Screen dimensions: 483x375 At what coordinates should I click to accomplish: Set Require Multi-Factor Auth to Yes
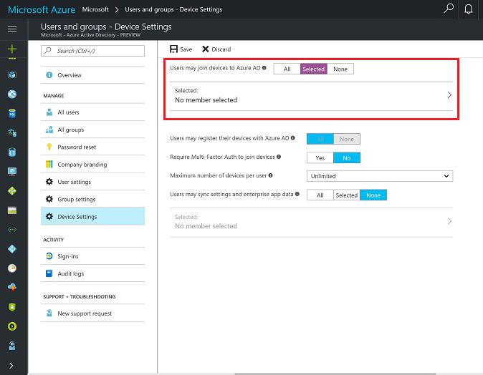320,157
